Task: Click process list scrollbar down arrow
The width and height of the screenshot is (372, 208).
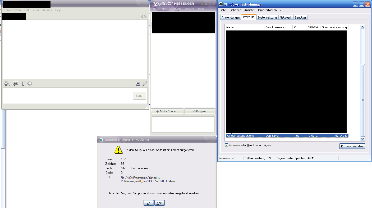Action: (362, 139)
